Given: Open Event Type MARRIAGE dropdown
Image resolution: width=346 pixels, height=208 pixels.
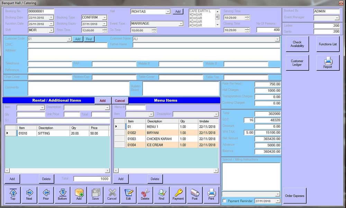Looking at the screenshot, I should [181, 24].
